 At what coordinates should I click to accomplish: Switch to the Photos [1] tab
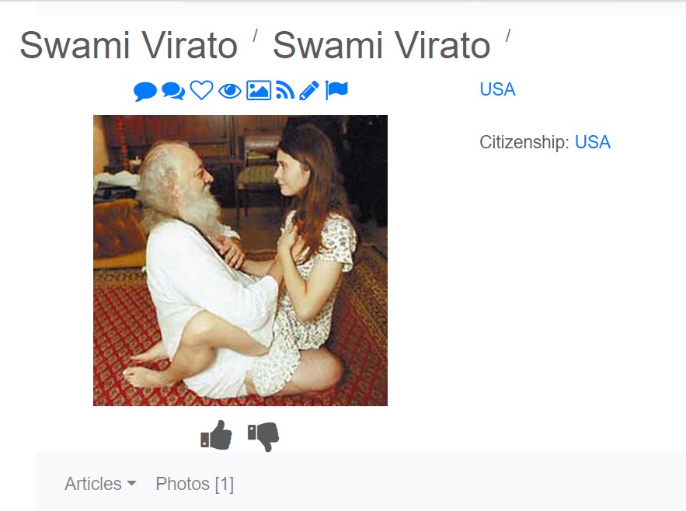[x=195, y=484]
